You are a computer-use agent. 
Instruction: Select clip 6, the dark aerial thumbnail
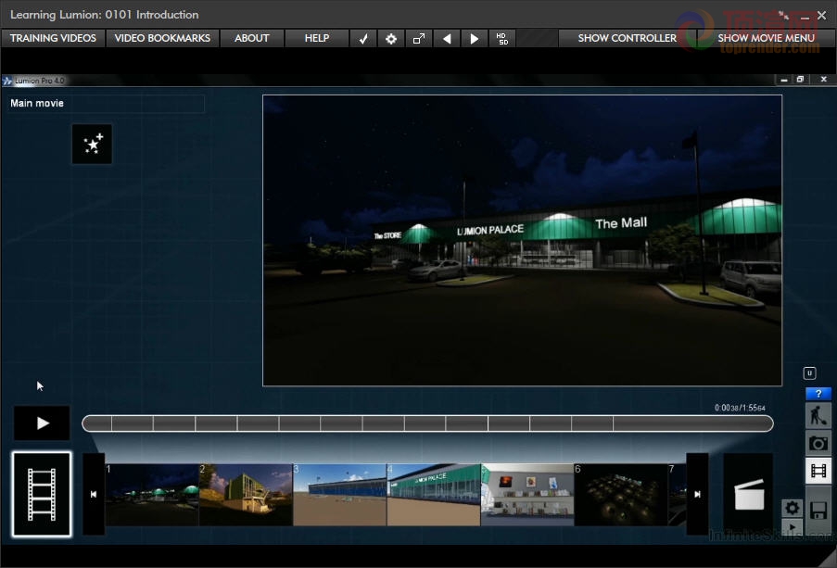click(621, 495)
